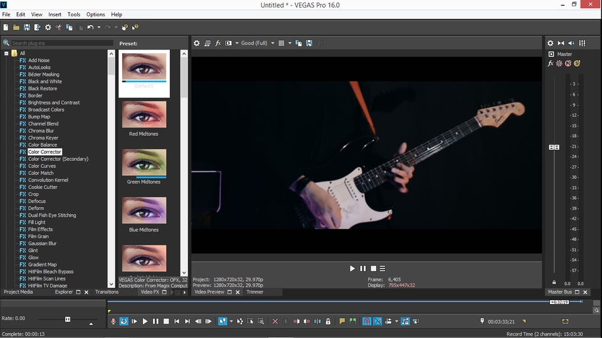This screenshot has height=338, width=602.
Task: Toggle split screen view in preview
Action: (x=228, y=43)
